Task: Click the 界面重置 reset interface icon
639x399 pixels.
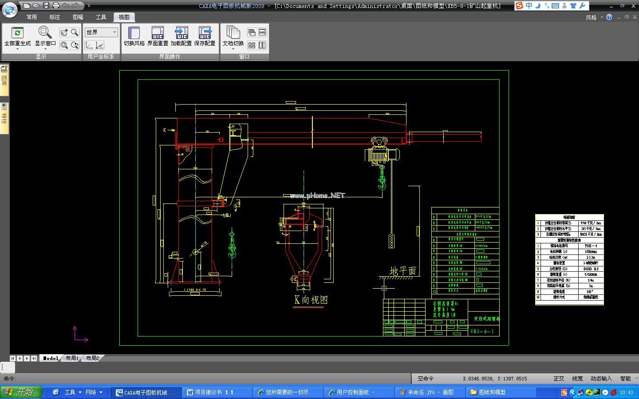Action: pyautogui.click(x=158, y=33)
